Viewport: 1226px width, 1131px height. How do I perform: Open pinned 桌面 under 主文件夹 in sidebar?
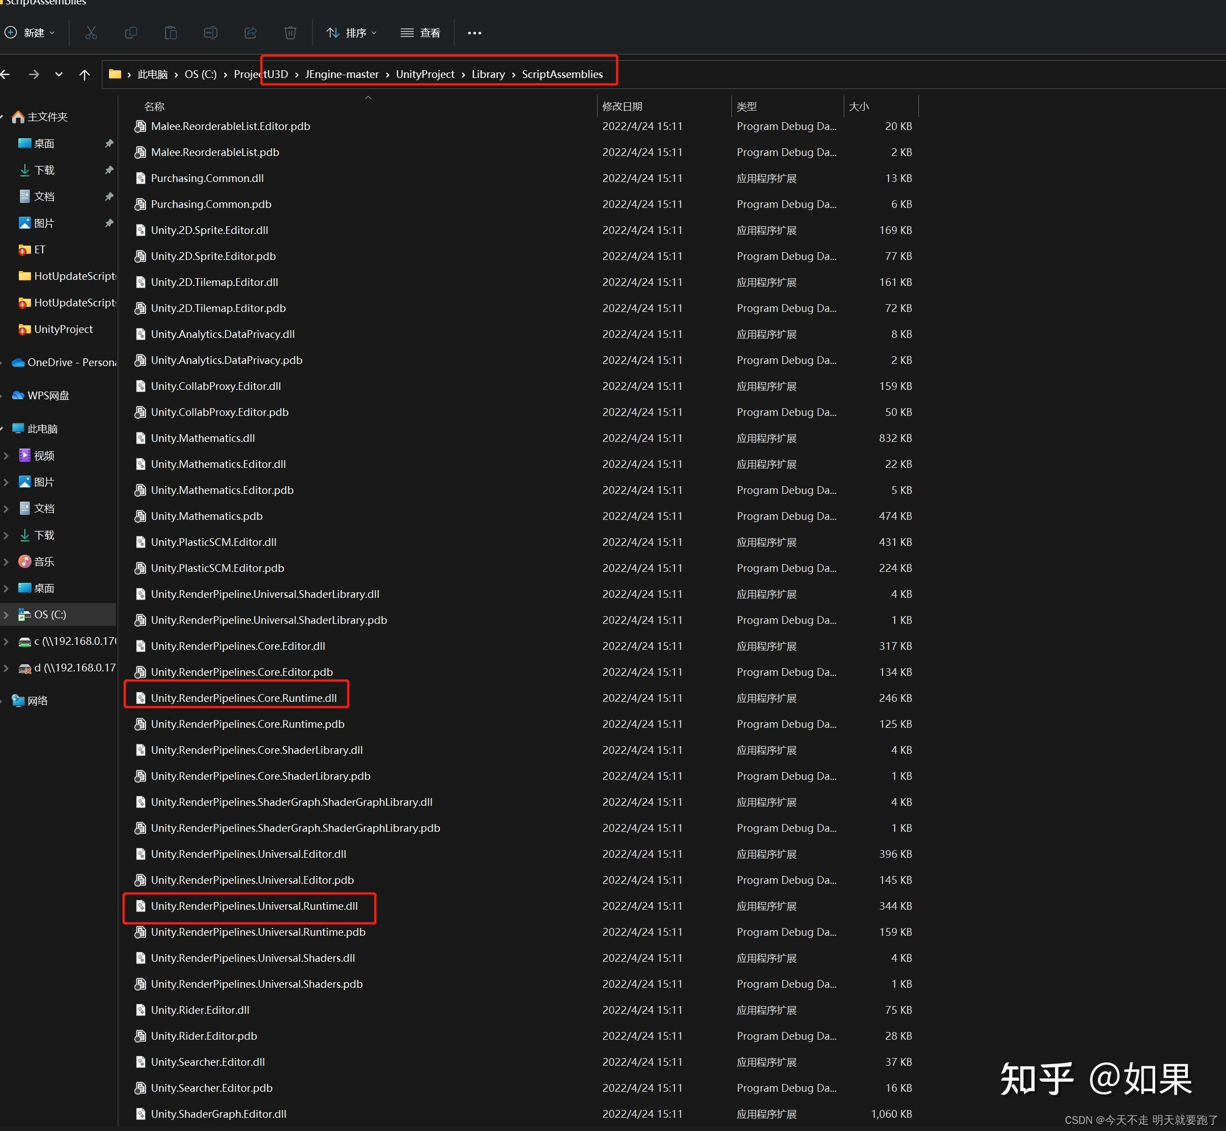click(37, 143)
